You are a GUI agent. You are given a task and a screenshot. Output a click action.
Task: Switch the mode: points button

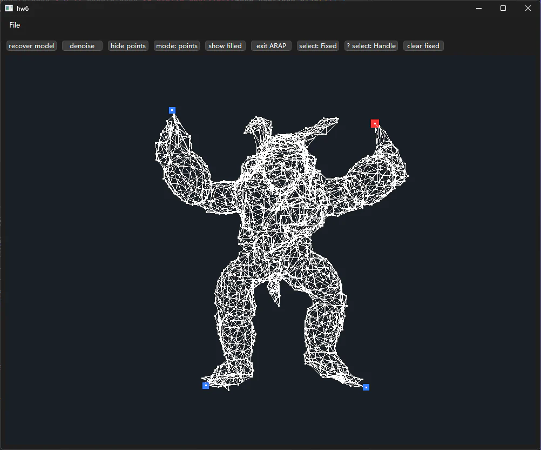coord(177,45)
